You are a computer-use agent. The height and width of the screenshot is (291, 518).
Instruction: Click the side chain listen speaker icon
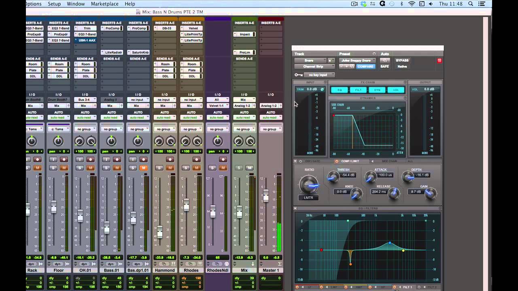tap(372, 161)
